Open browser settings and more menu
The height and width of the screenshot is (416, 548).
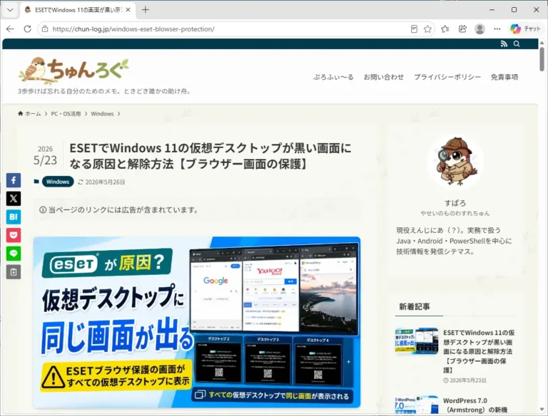497,29
